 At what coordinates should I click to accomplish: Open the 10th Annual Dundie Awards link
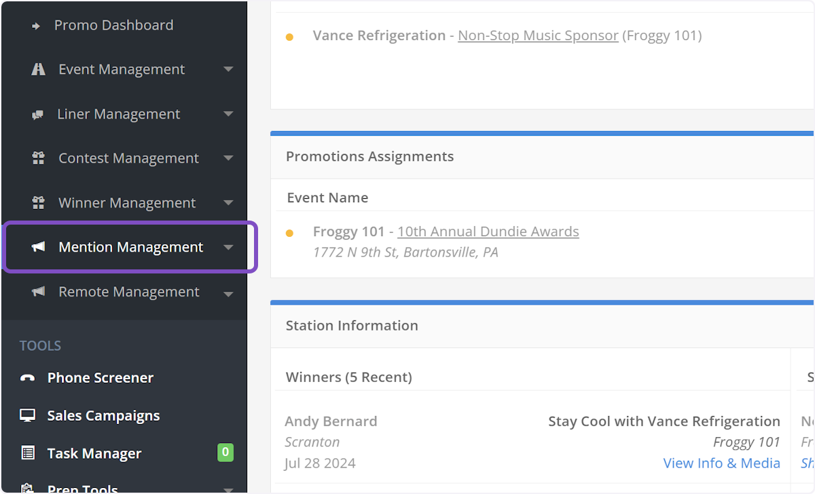488,231
